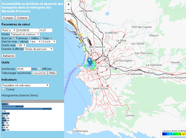The image size is (186, 138).
Task: Download isochrones as GeoJSON
Action: (x=40, y=73)
